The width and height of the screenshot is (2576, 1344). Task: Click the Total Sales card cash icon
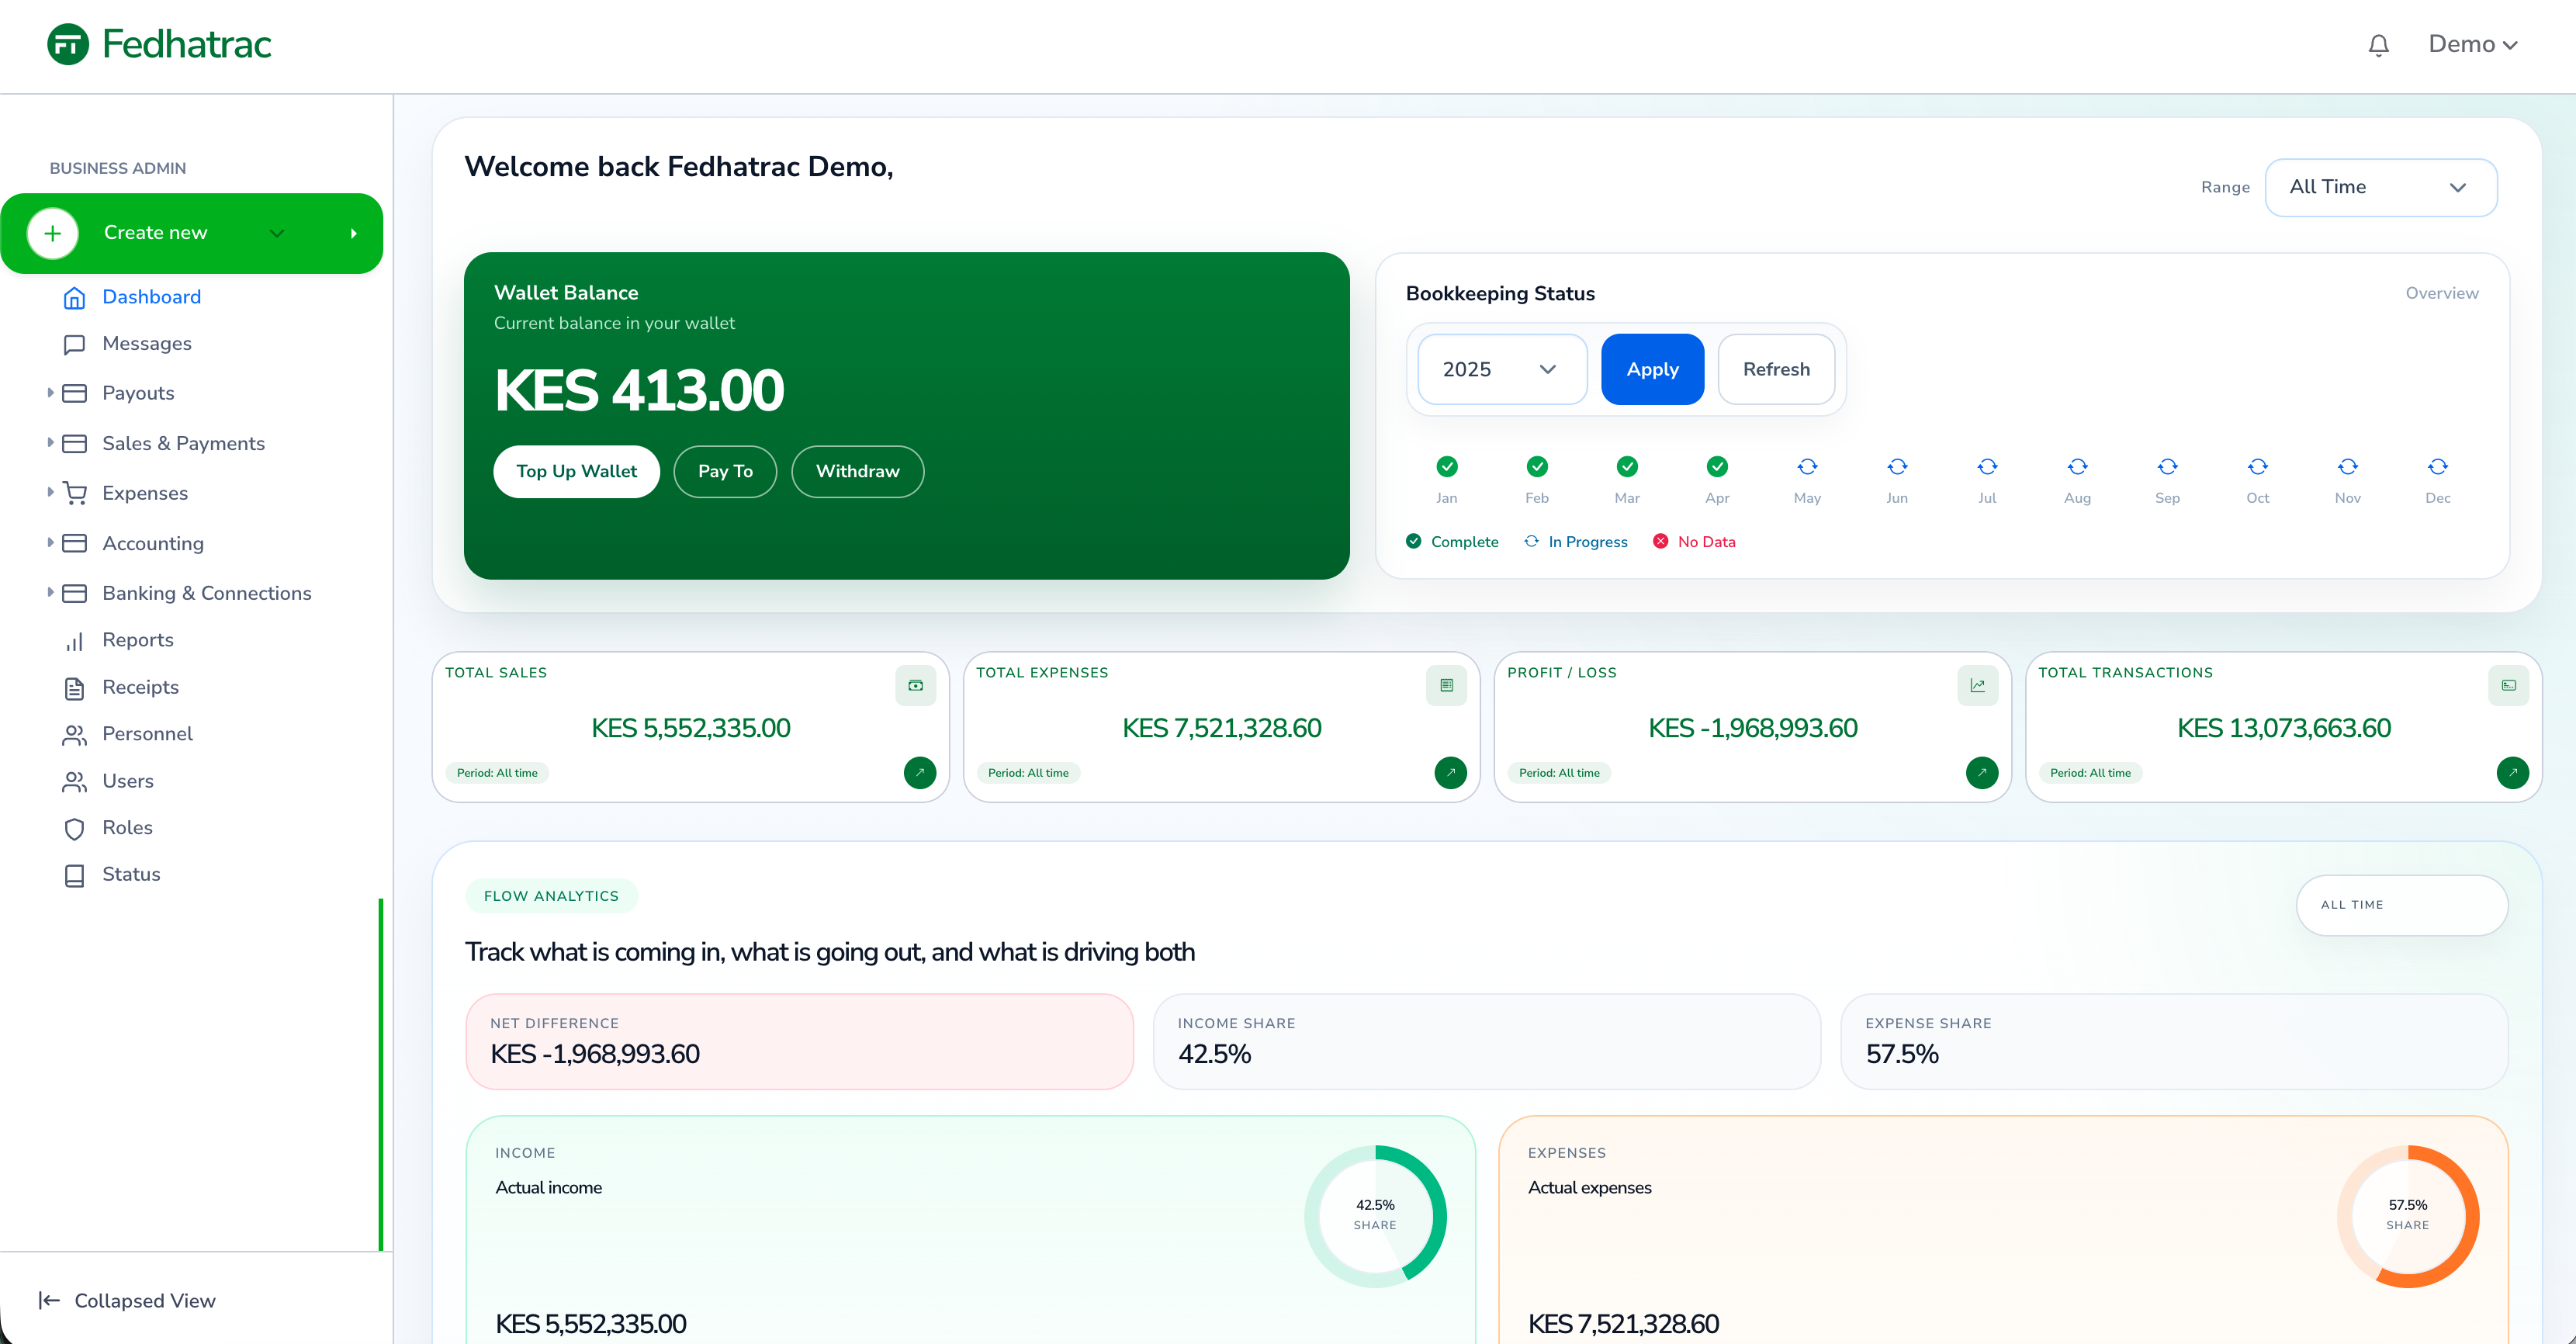pyautogui.click(x=915, y=685)
